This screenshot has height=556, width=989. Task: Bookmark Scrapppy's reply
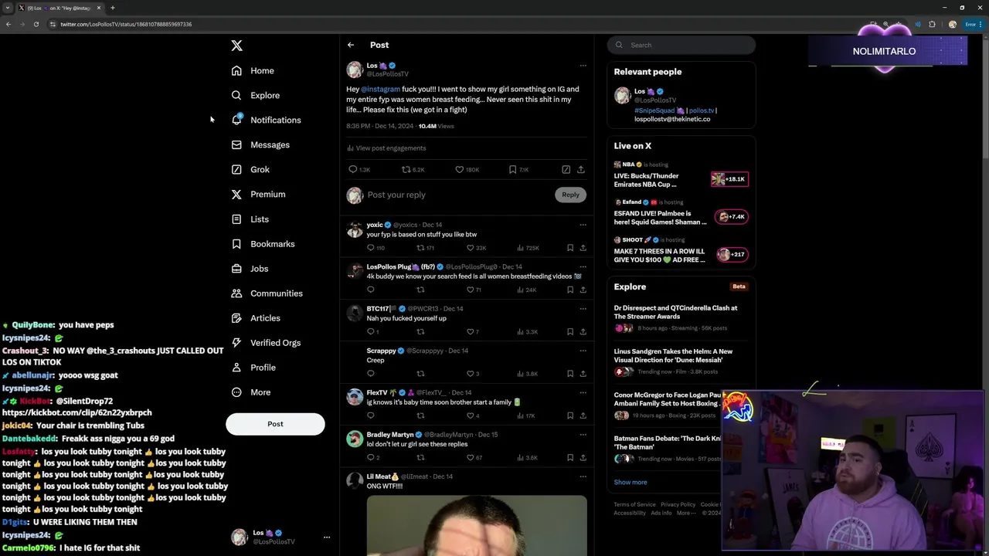pyautogui.click(x=570, y=374)
